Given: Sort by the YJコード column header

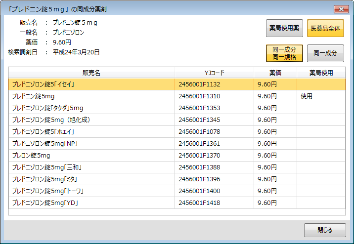Looking at the screenshot, I should coord(214,73).
